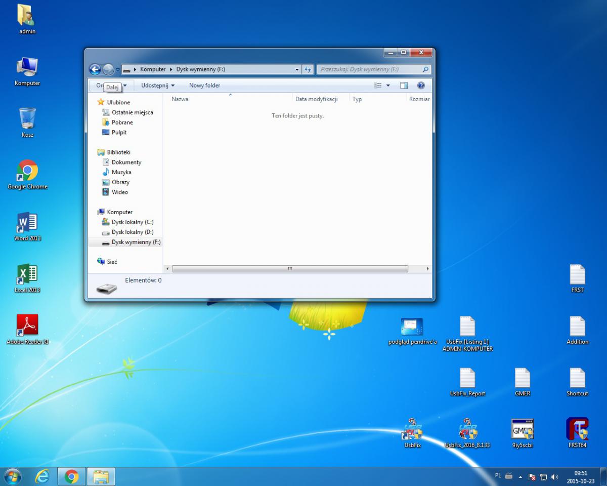Select the UsbFix_2016_8.133 installer icon
This screenshot has height=486, width=607.
pyautogui.click(x=467, y=433)
